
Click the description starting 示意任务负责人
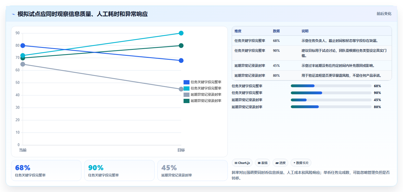point(340,41)
